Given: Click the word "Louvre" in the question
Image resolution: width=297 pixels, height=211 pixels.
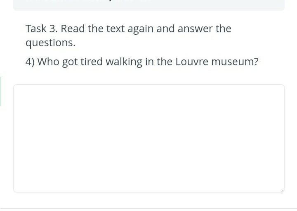Looking at the screenshot, I should [192, 62].
